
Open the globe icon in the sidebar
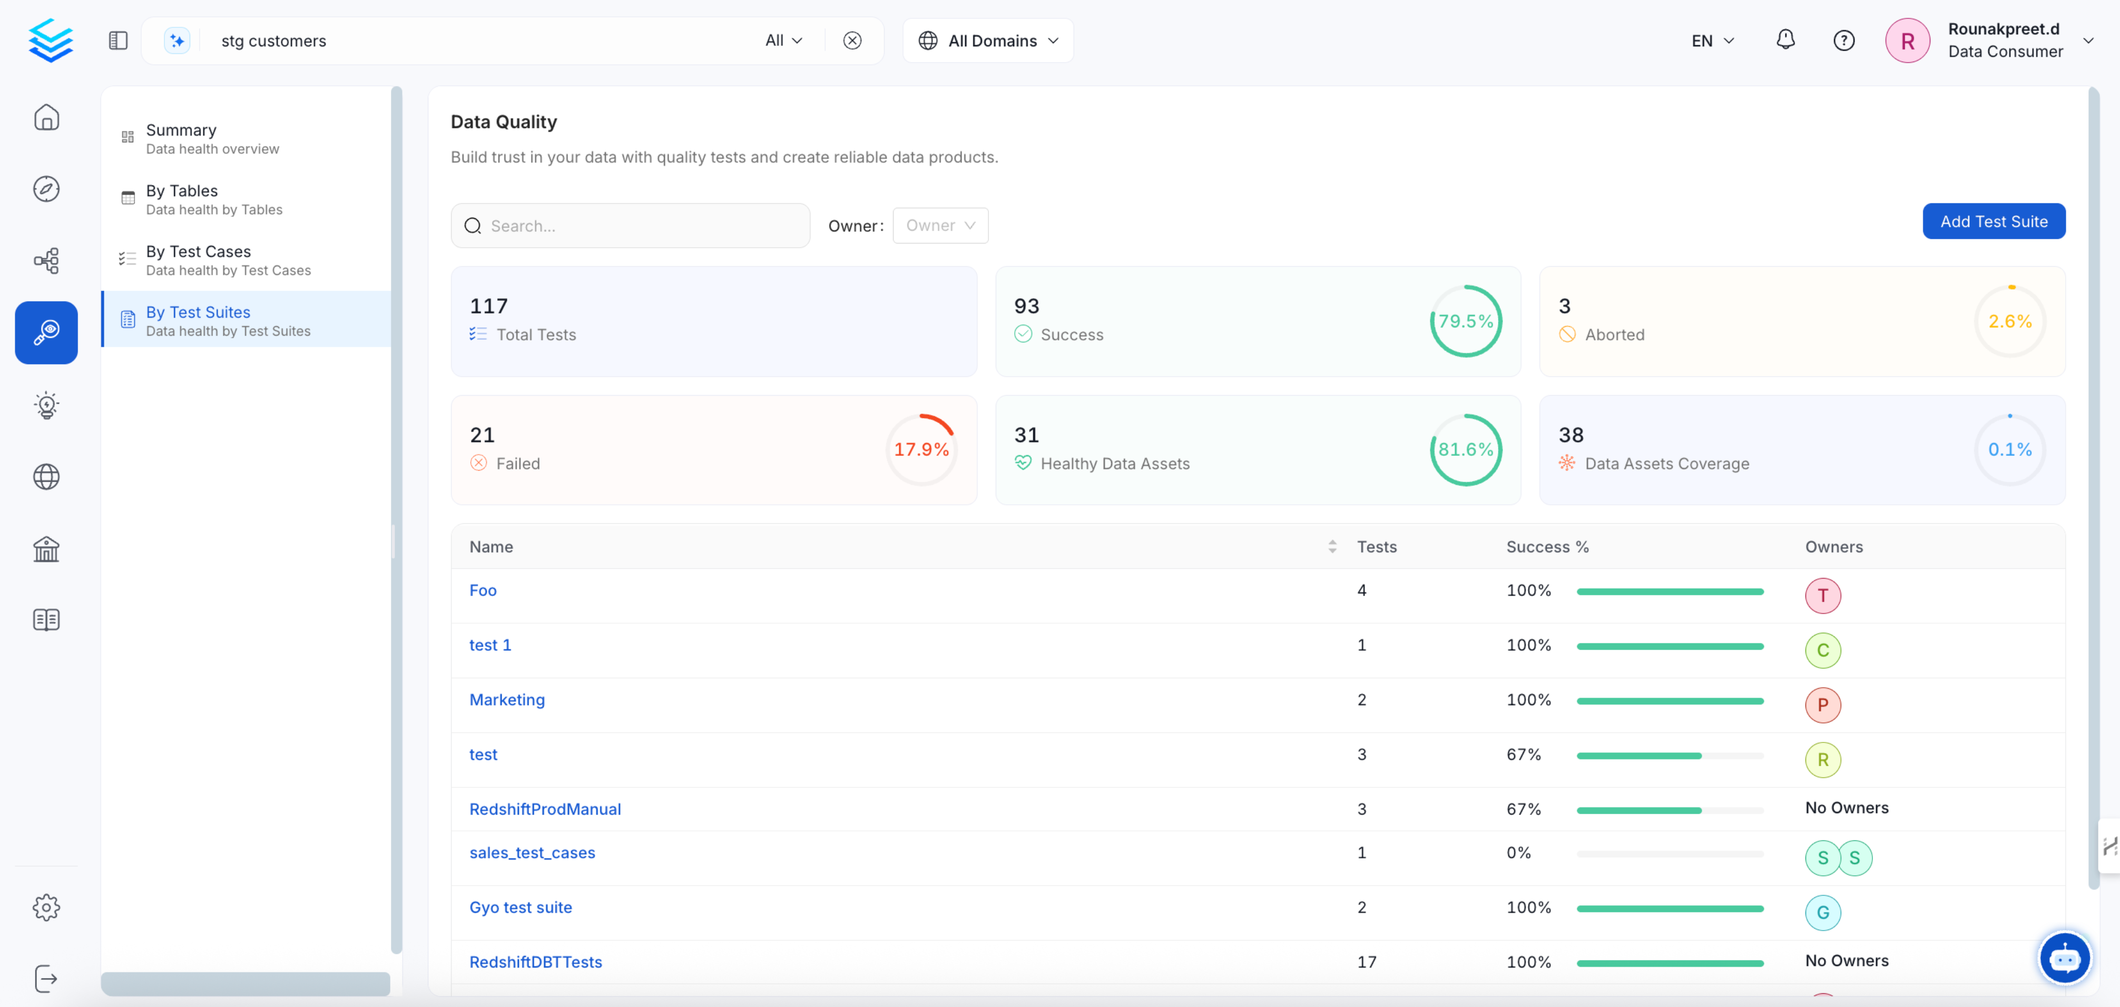46,476
